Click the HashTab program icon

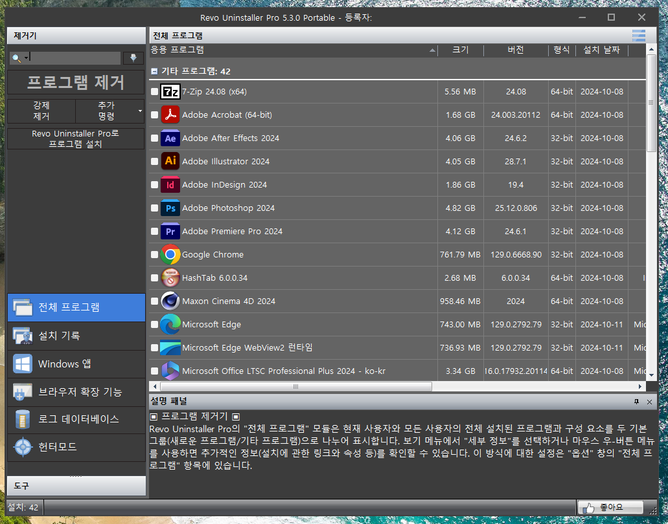click(x=170, y=278)
